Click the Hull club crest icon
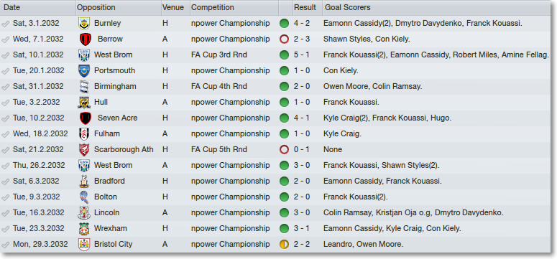The image size is (557, 259). [x=84, y=102]
